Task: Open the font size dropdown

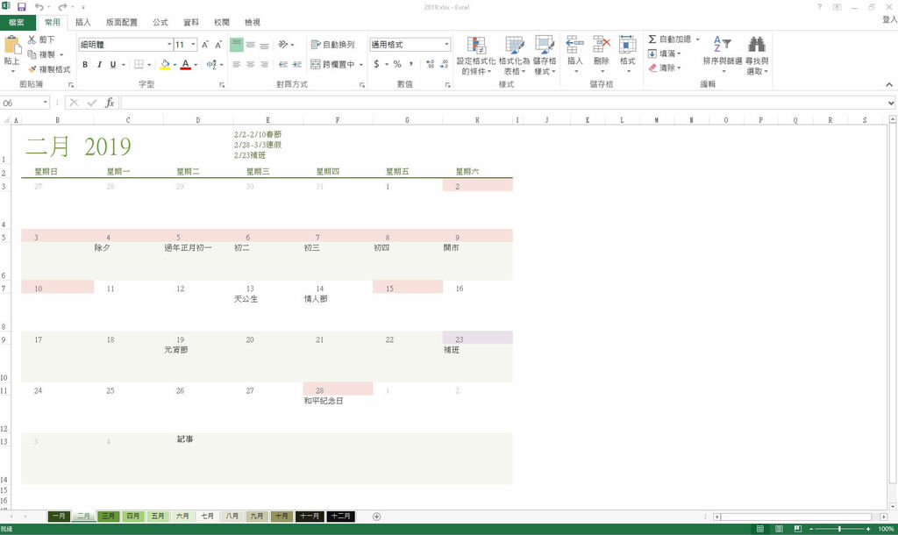Action: click(x=194, y=44)
